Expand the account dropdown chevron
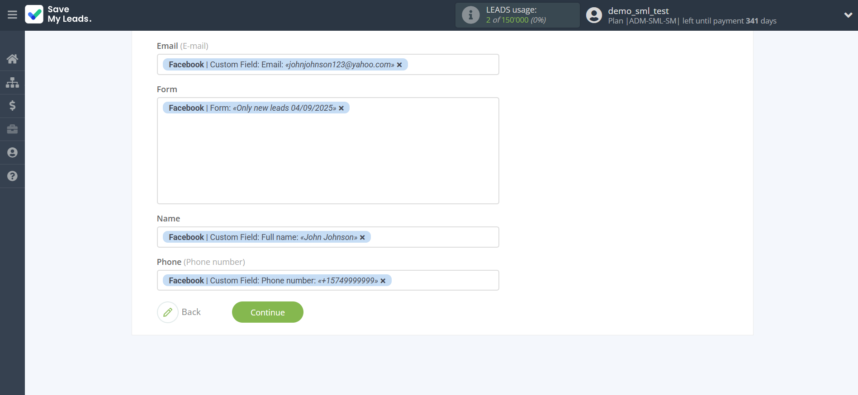 click(848, 15)
